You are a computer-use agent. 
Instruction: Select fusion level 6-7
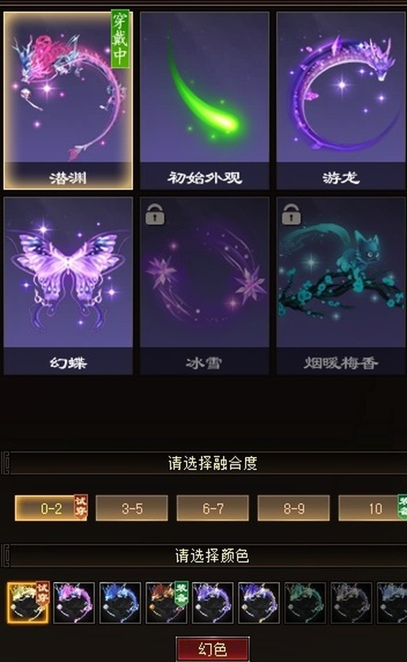coord(212,508)
